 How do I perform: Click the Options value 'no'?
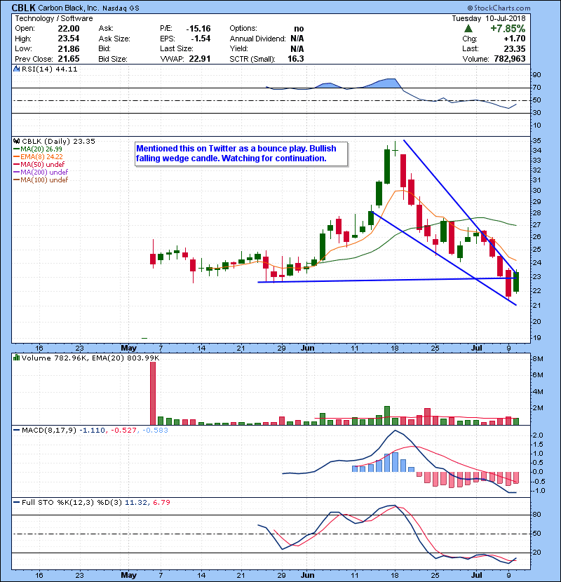[299, 29]
